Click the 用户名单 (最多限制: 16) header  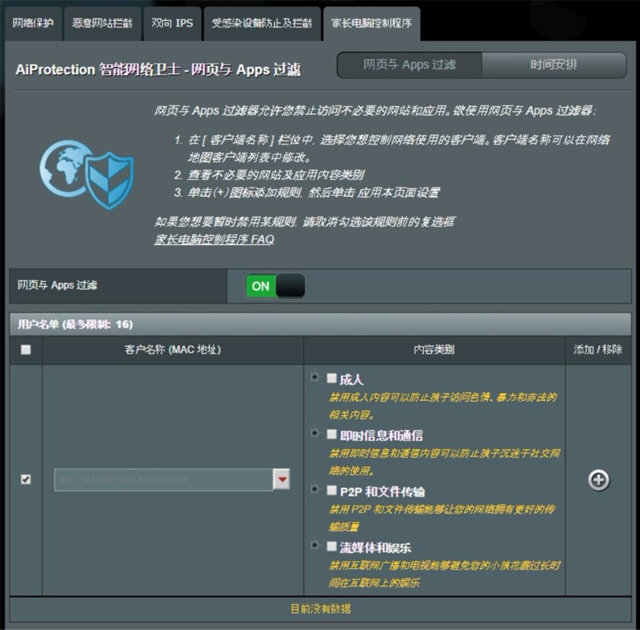click(320, 325)
